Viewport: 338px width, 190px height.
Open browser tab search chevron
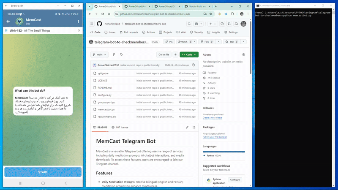[x=90, y=6]
